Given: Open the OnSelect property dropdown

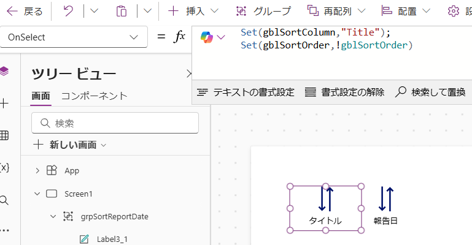Looking at the screenshot, I should 74,37.
